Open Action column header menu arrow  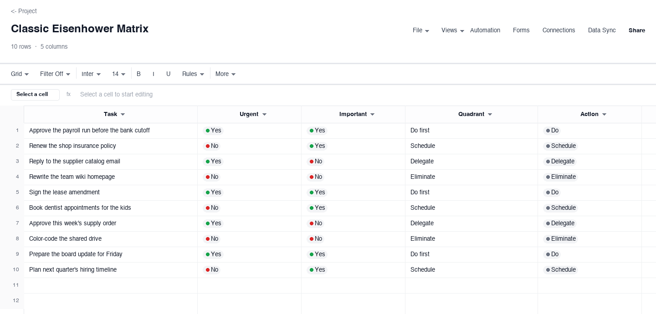point(604,115)
